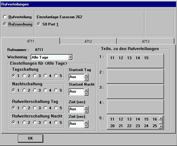Select the Rufzuordnung radio option

[5, 24]
